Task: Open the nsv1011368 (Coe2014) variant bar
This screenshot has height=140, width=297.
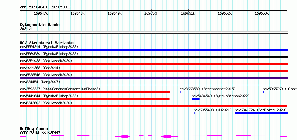Action: pos(154,71)
